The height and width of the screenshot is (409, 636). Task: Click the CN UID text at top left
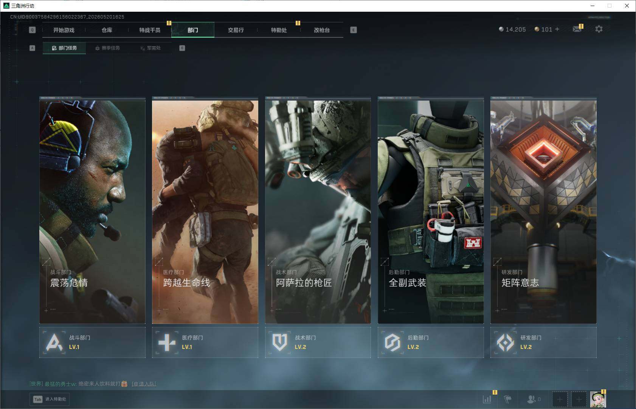pyautogui.click(x=67, y=17)
